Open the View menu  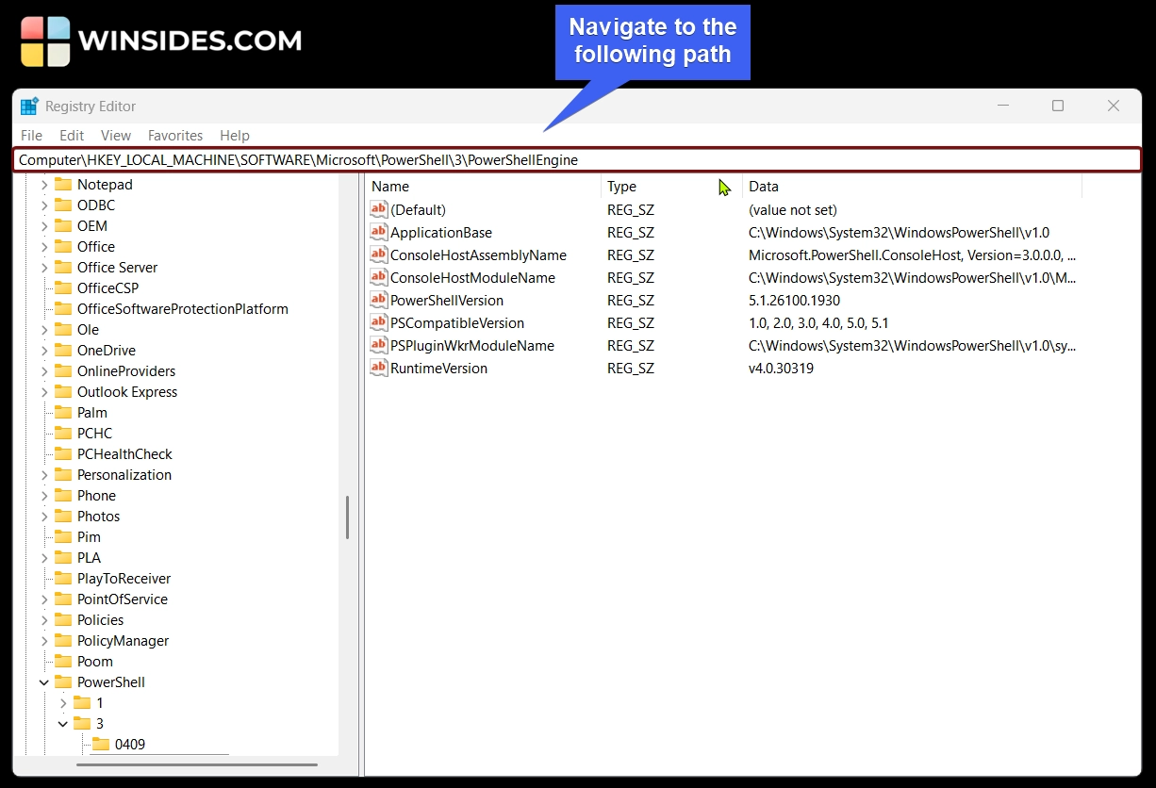click(x=116, y=136)
